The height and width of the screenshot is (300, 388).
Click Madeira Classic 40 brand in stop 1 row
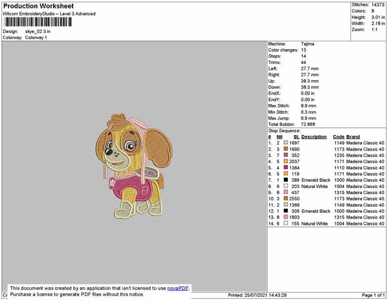point(365,143)
